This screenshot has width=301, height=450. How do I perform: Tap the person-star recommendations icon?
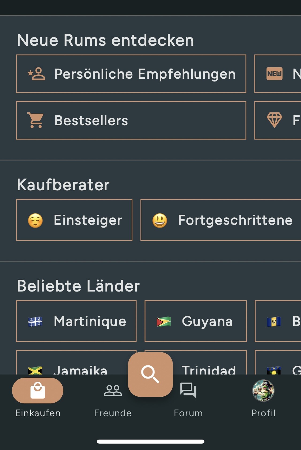36,74
